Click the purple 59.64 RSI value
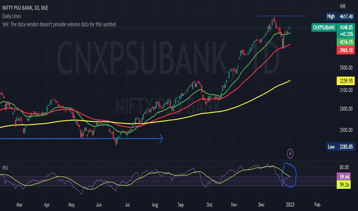The width and height of the screenshot is (358, 211). tap(344, 176)
